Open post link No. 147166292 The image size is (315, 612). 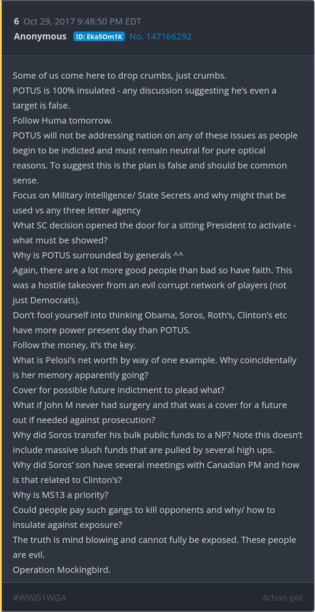coord(161,36)
